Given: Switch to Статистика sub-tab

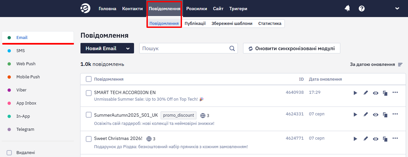Looking at the screenshot, I should coord(270,24).
